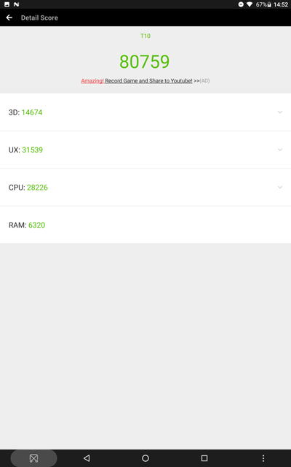Tap the total score 80759
This screenshot has width=291, height=467.
click(x=145, y=61)
